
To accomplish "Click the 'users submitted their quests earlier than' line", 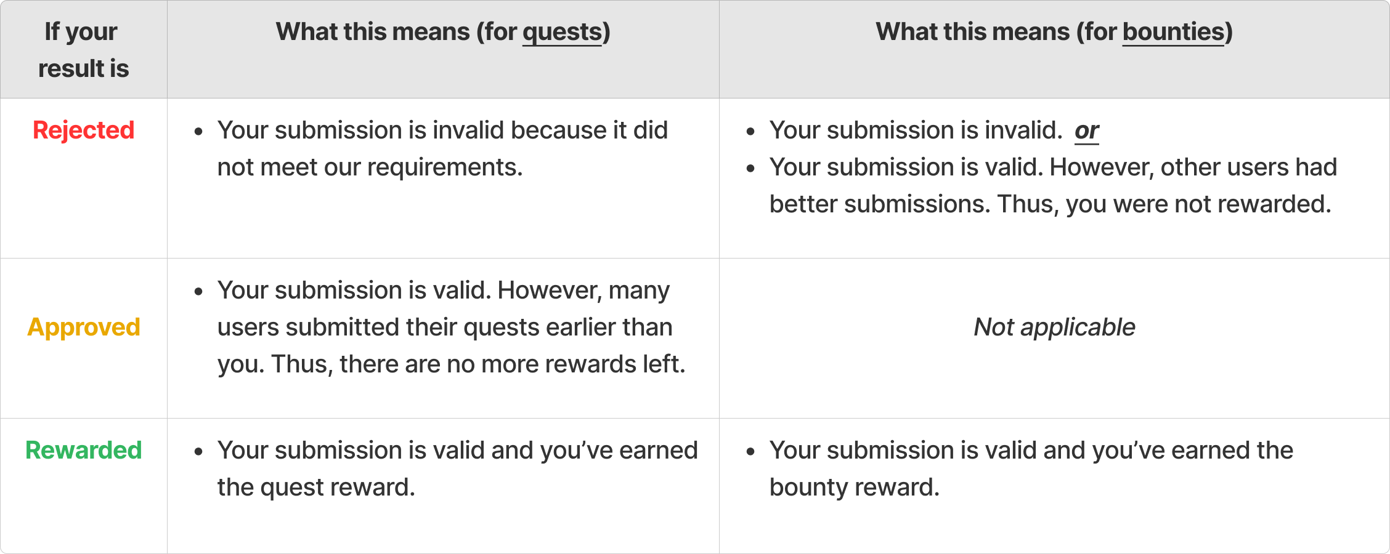I will point(444,327).
